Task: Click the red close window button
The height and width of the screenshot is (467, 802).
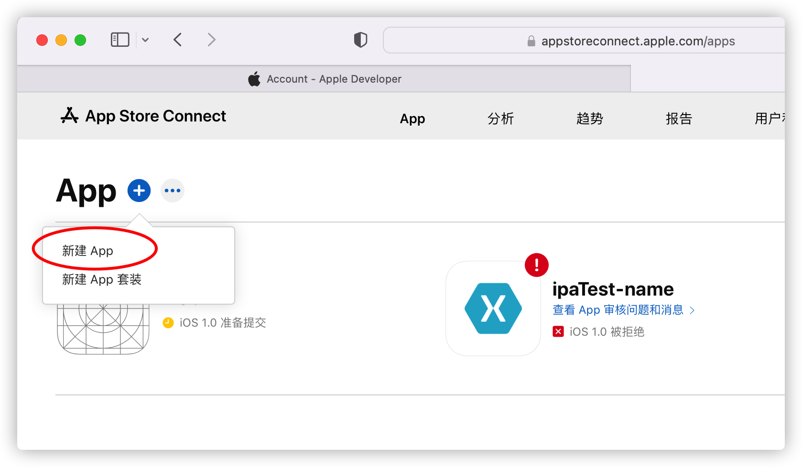Action: [x=42, y=40]
